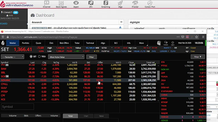Sort by the Total Val column header
The image size is (218, 122).
pos(150,63)
